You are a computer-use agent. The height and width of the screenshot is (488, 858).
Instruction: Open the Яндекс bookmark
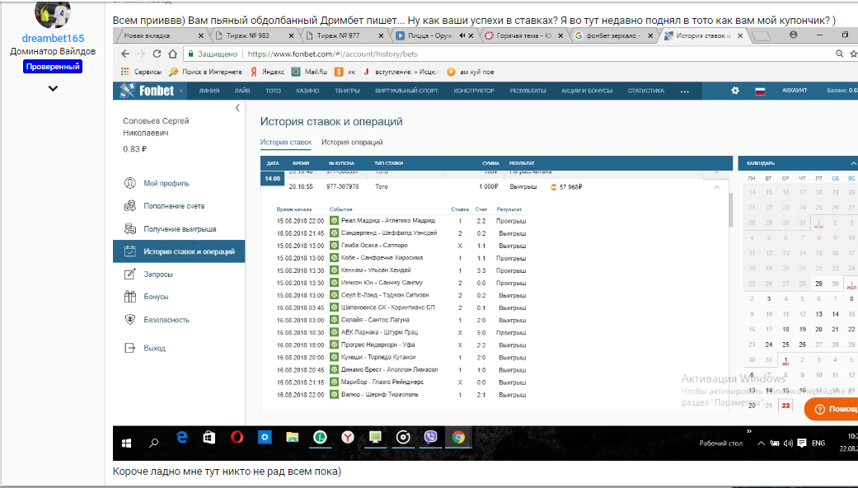[x=267, y=72]
